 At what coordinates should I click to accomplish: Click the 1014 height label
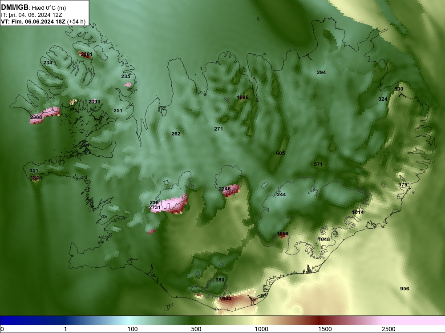[358, 212]
